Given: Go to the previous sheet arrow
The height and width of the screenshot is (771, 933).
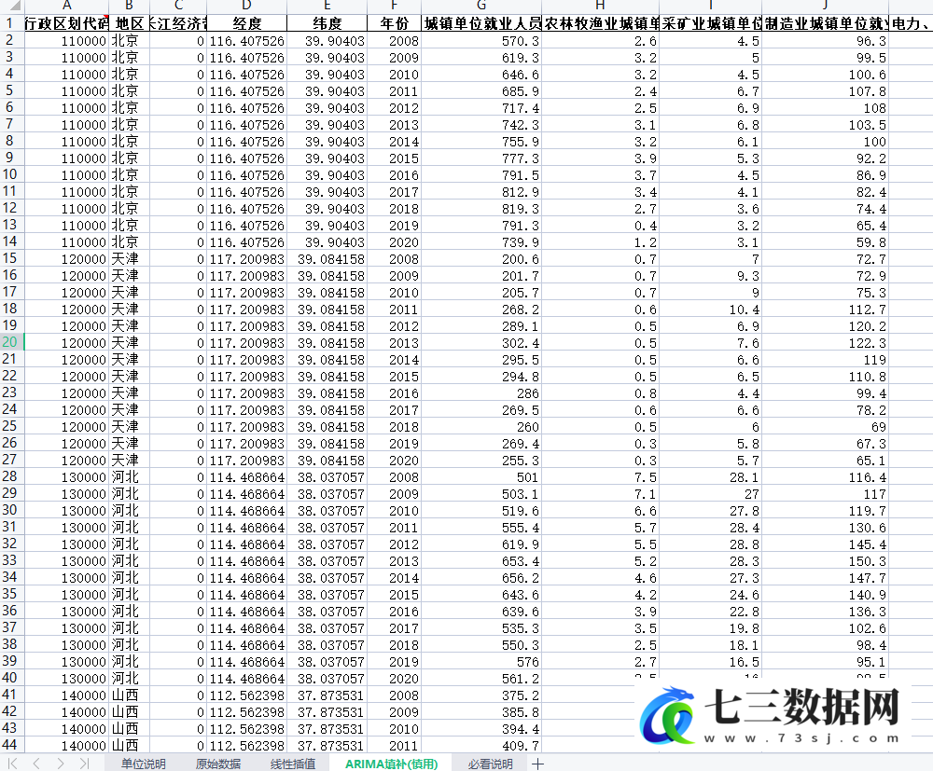Looking at the screenshot, I should (36, 764).
